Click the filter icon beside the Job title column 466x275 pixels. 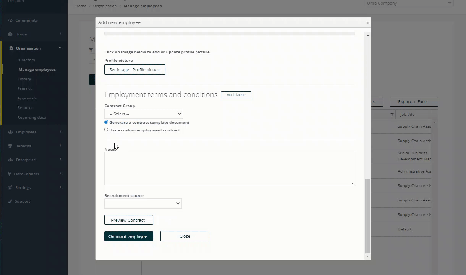click(392, 115)
